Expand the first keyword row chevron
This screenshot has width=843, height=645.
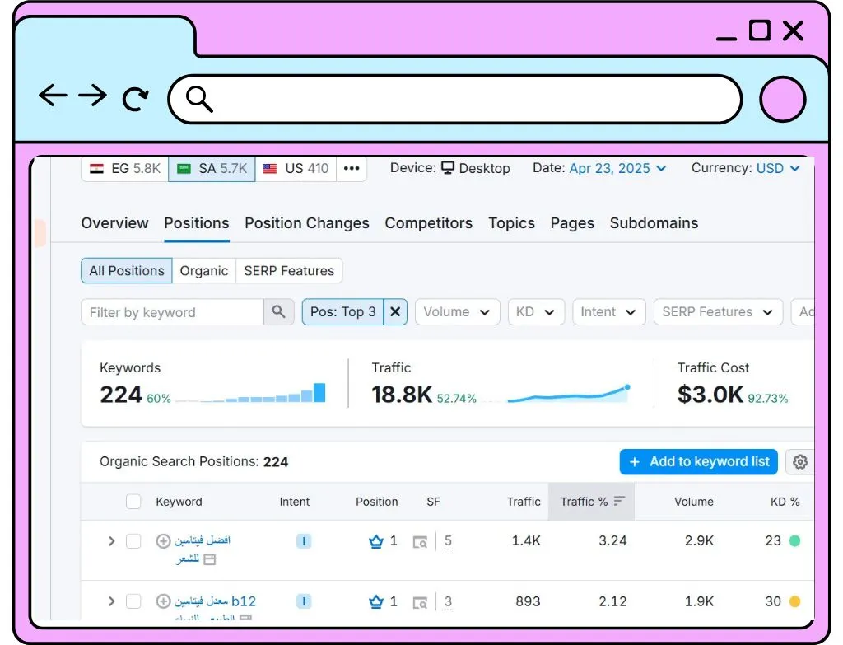coord(111,540)
